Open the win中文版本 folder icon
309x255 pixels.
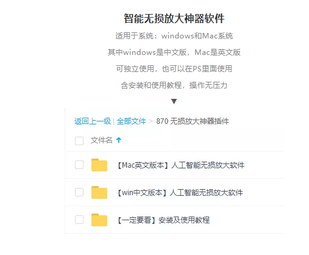99,192
